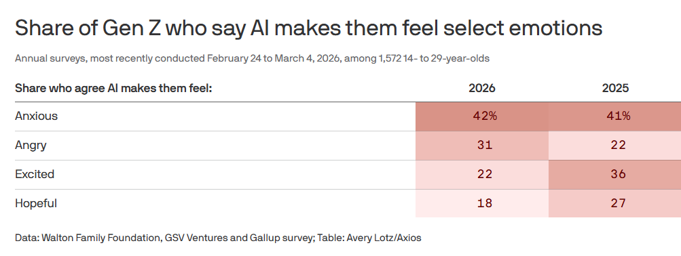This screenshot has height=256, width=681.
Task: Click the Hopeful 2025 cell showing 27
Action: (x=615, y=203)
